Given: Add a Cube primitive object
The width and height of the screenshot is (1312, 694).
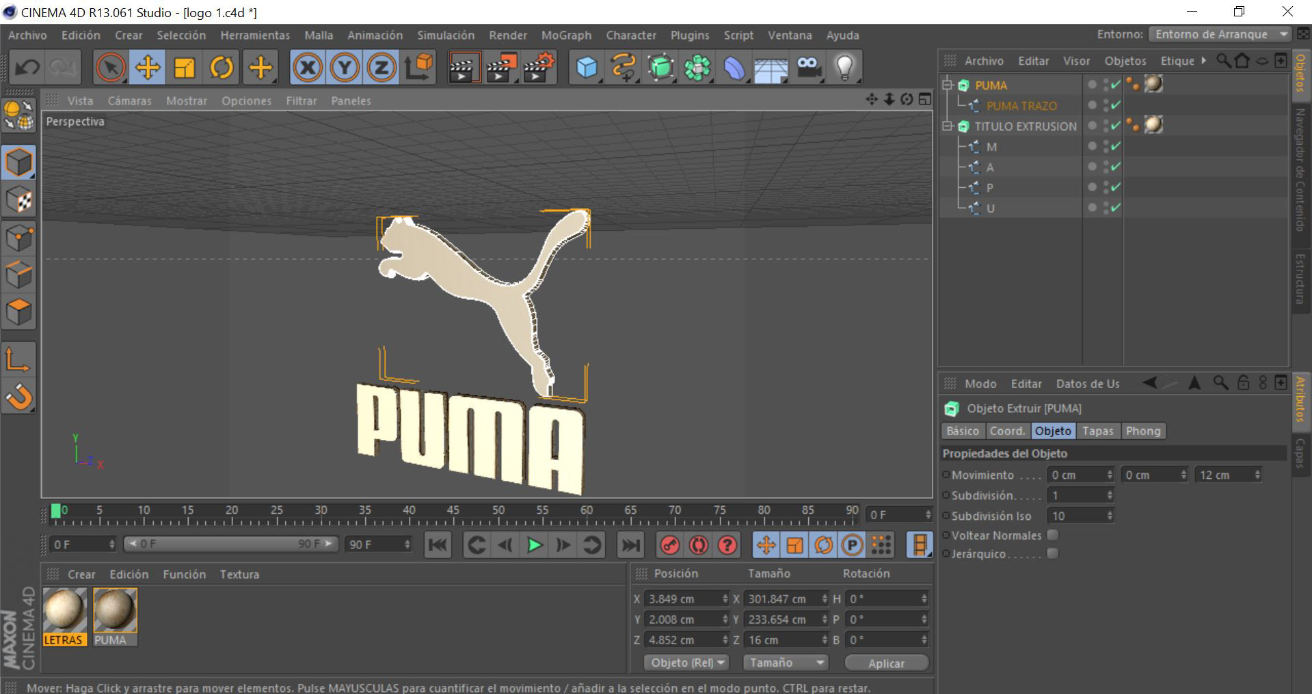Looking at the screenshot, I should point(587,68).
